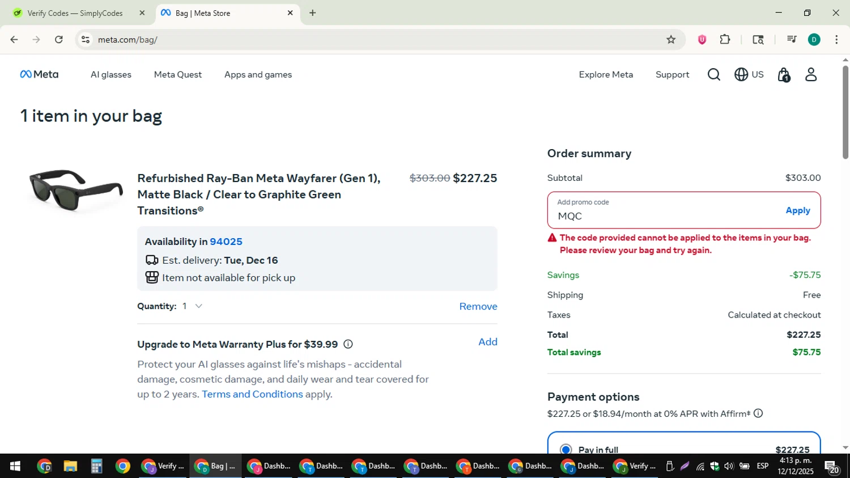Open the Chrome three-dot menu
Viewport: 850px width, 478px height.
pyautogui.click(x=836, y=40)
